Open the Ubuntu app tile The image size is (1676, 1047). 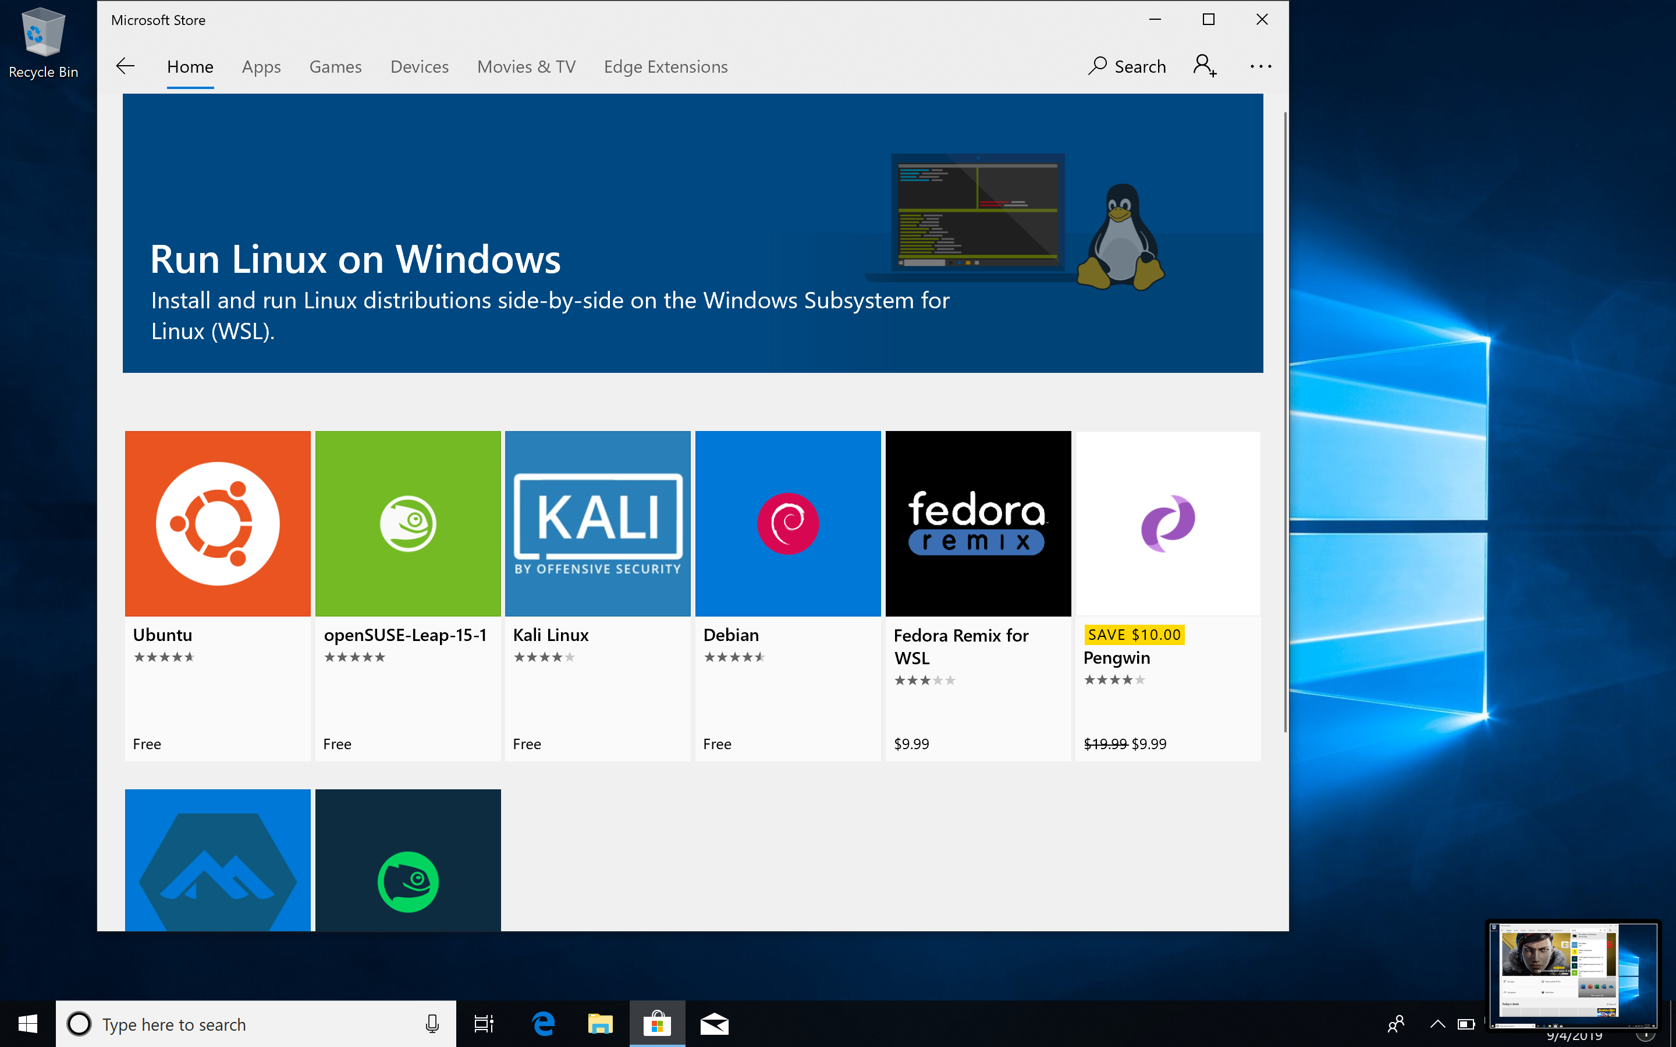tap(218, 524)
